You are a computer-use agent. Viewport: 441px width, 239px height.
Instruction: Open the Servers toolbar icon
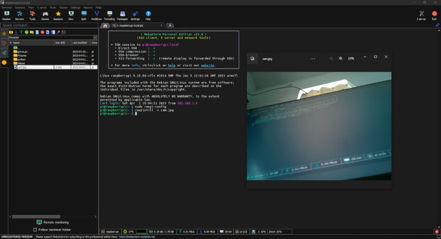(19, 15)
